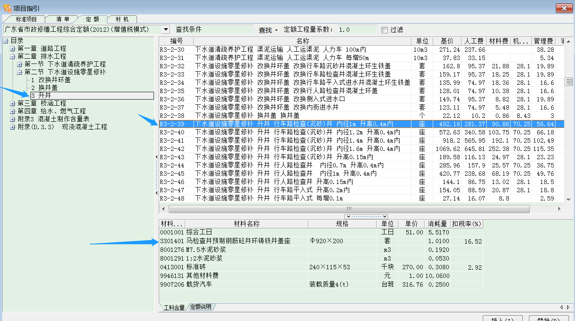Expand 第一节 下水道清疏养护工程 node
This screenshot has width=575, height=321.
[20, 64]
